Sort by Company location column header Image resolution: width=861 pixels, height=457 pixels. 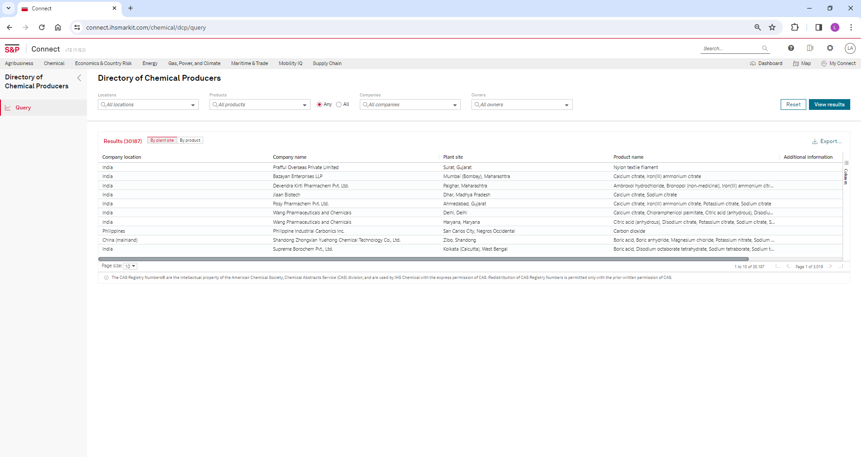pyautogui.click(x=122, y=157)
